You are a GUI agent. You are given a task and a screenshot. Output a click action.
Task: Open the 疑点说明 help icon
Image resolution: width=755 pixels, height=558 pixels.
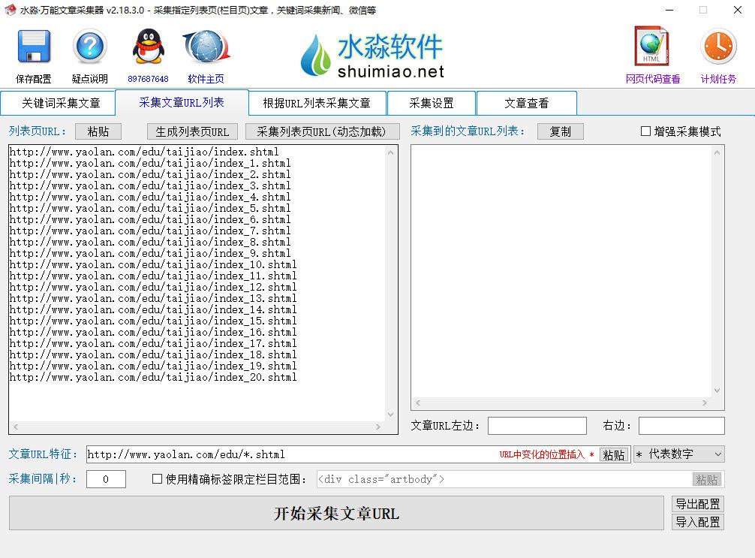click(90, 47)
